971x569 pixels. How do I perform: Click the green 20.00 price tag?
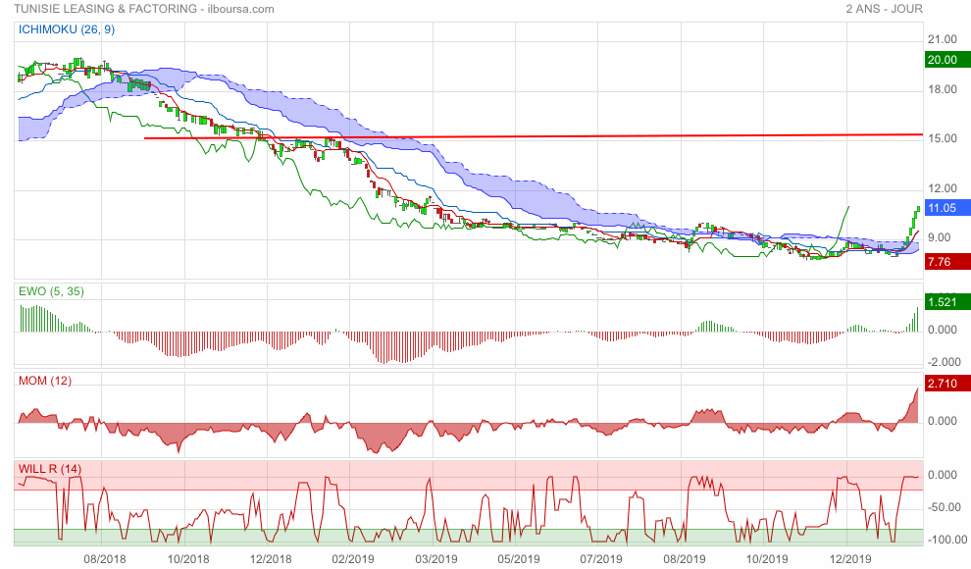click(x=947, y=60)
